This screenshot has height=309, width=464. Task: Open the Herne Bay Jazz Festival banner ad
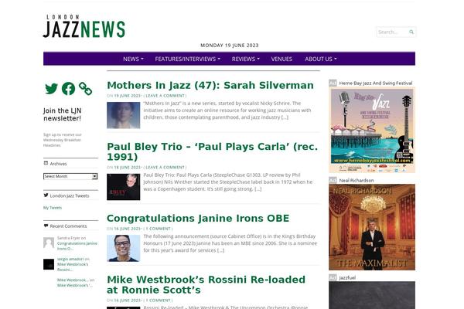click(x=372, y=130)
